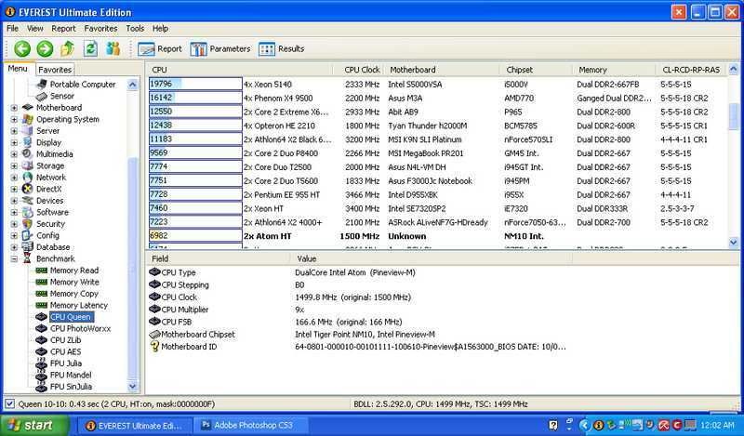Sort by CPU Clock column header
The image size is (744, 436).
point(359,70)
